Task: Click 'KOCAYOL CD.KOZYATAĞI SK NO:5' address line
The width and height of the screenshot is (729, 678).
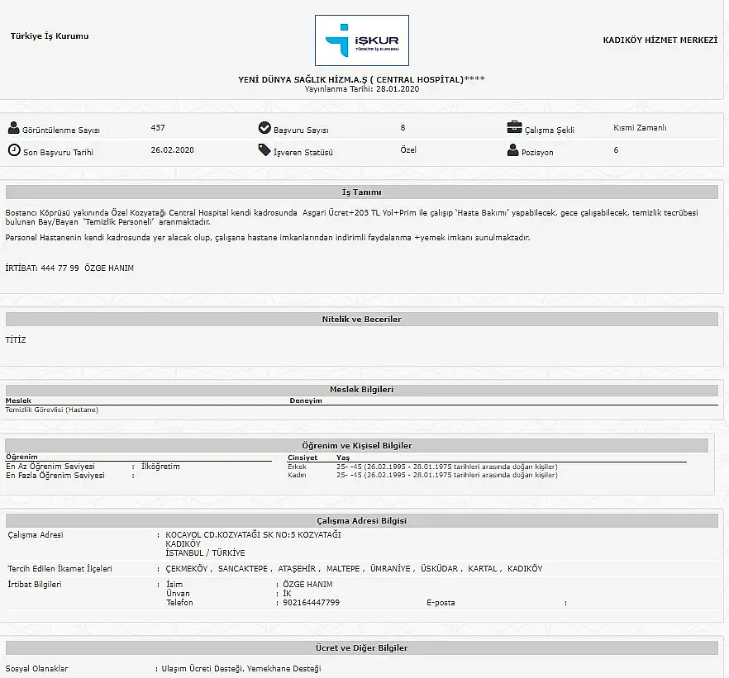Action: [253, 535]
